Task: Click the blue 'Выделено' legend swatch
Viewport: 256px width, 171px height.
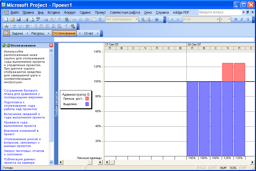Action: point(87,104)
